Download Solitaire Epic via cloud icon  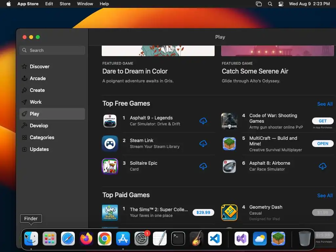203,166
